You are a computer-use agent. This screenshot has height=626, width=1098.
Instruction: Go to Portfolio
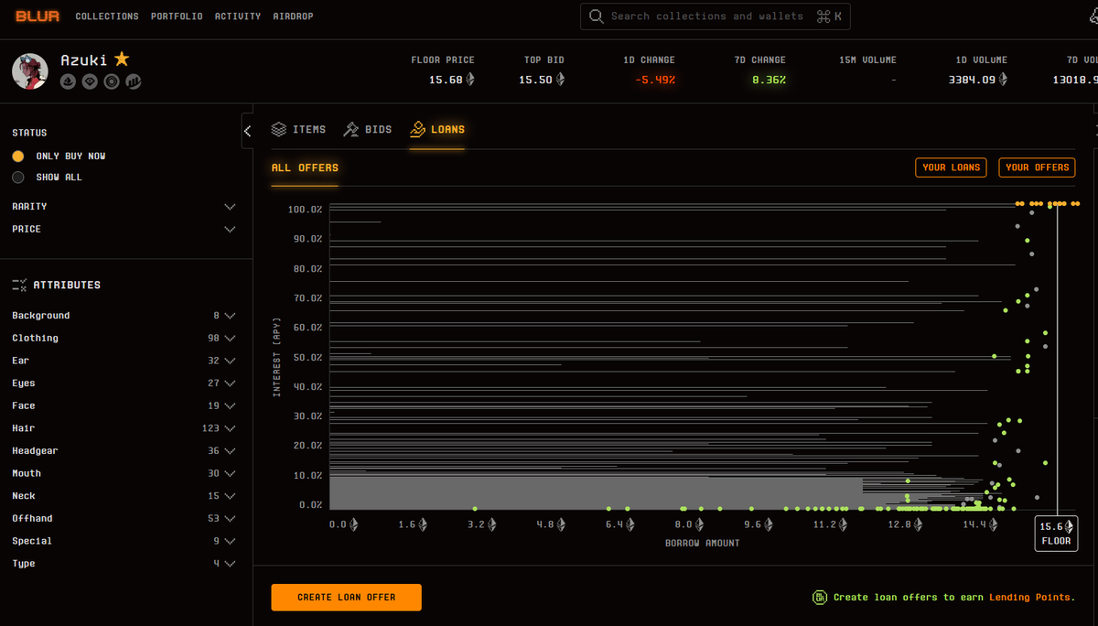pos(177,16)
